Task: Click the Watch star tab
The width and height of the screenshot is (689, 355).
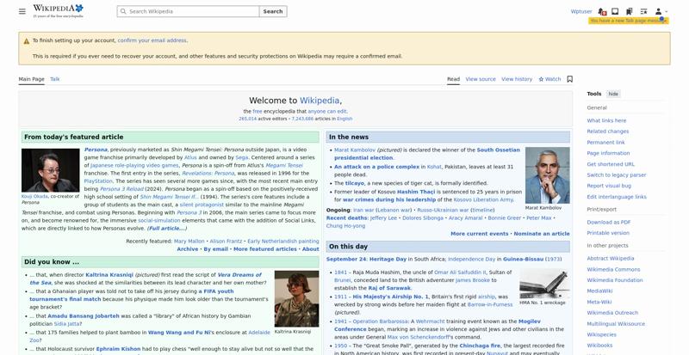Action: point(549,79)
